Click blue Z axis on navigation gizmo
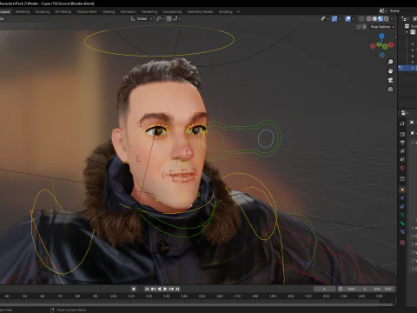417x313 pixels. click(382, 36)
